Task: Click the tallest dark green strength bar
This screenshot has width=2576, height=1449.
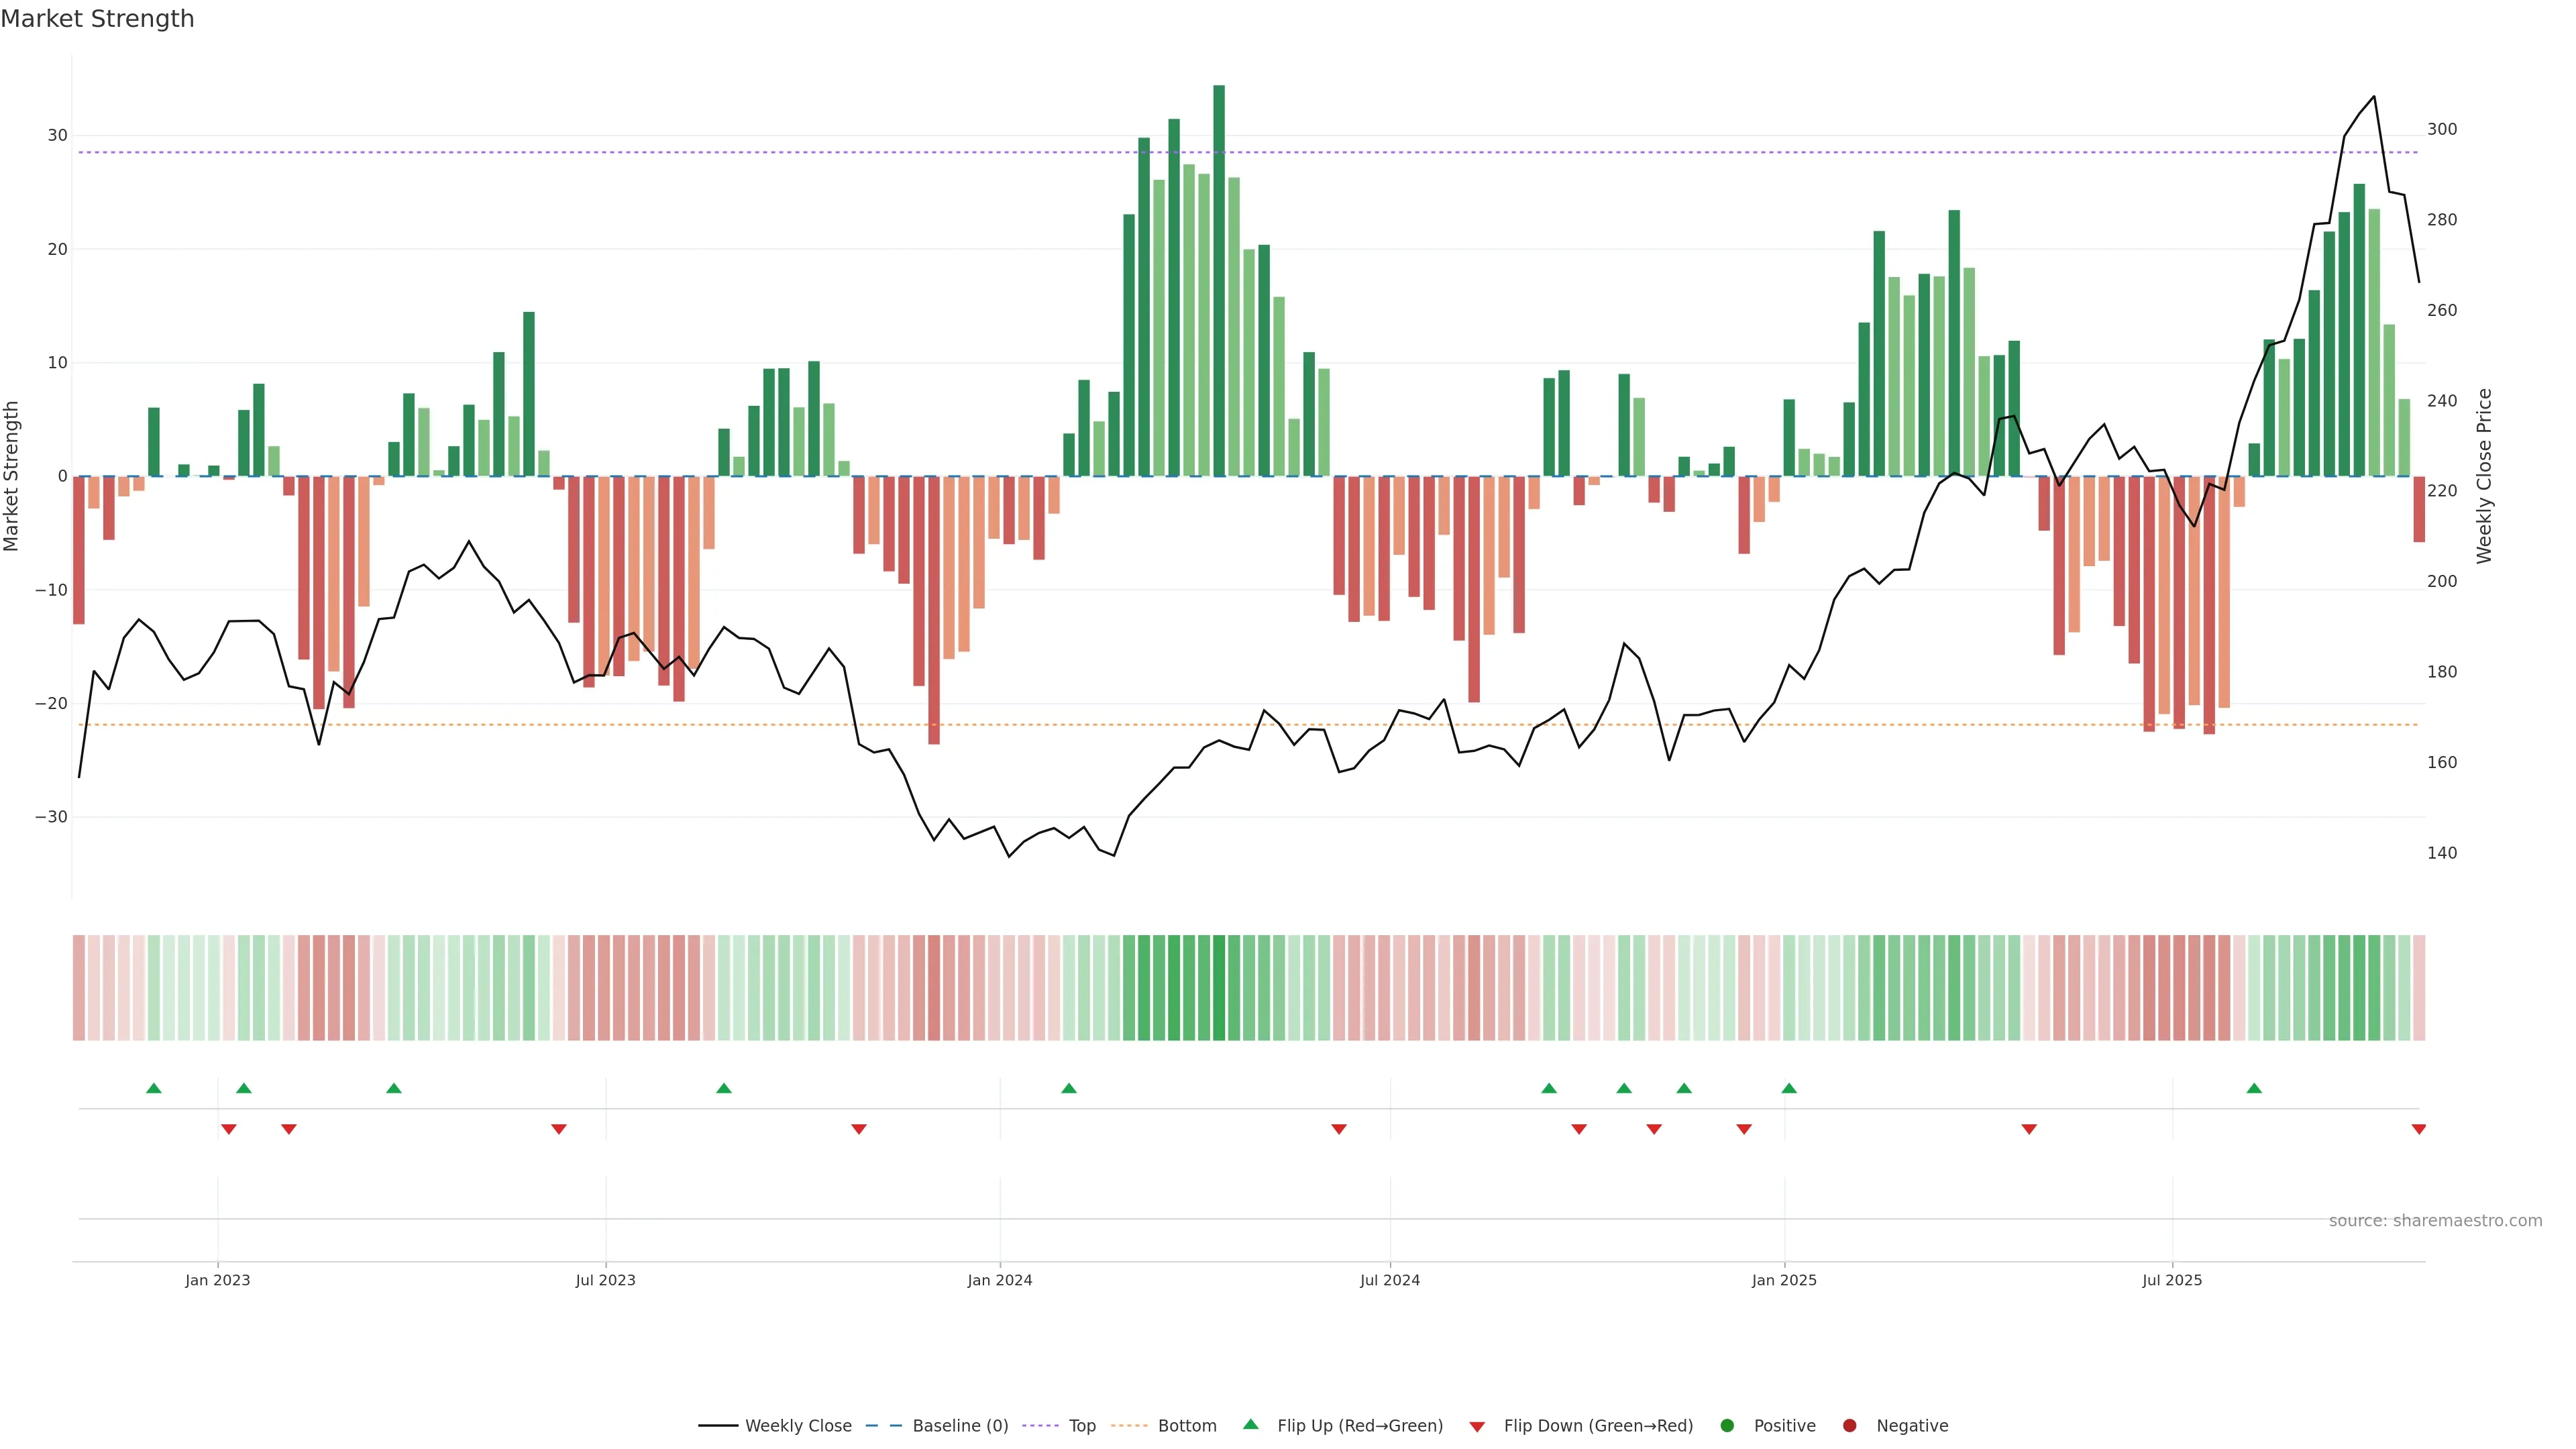Action: click(1218, 280)
